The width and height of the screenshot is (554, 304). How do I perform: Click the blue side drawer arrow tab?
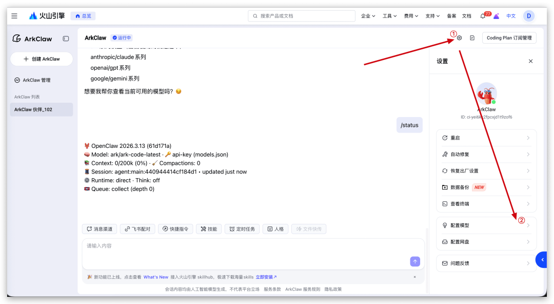click(543, 260)
